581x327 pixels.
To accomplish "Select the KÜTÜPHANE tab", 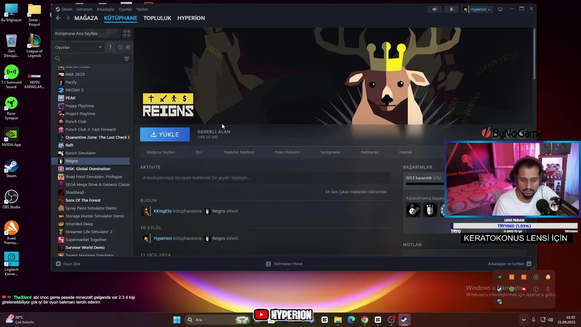I will pyautogui.click(x=120, y=18).
